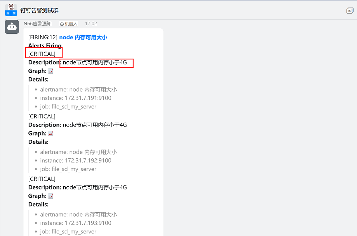Viewport: 357px width, 236px height.
Task: Open the 'node 内存可用大小' alert title link
Action: (83, 37)
